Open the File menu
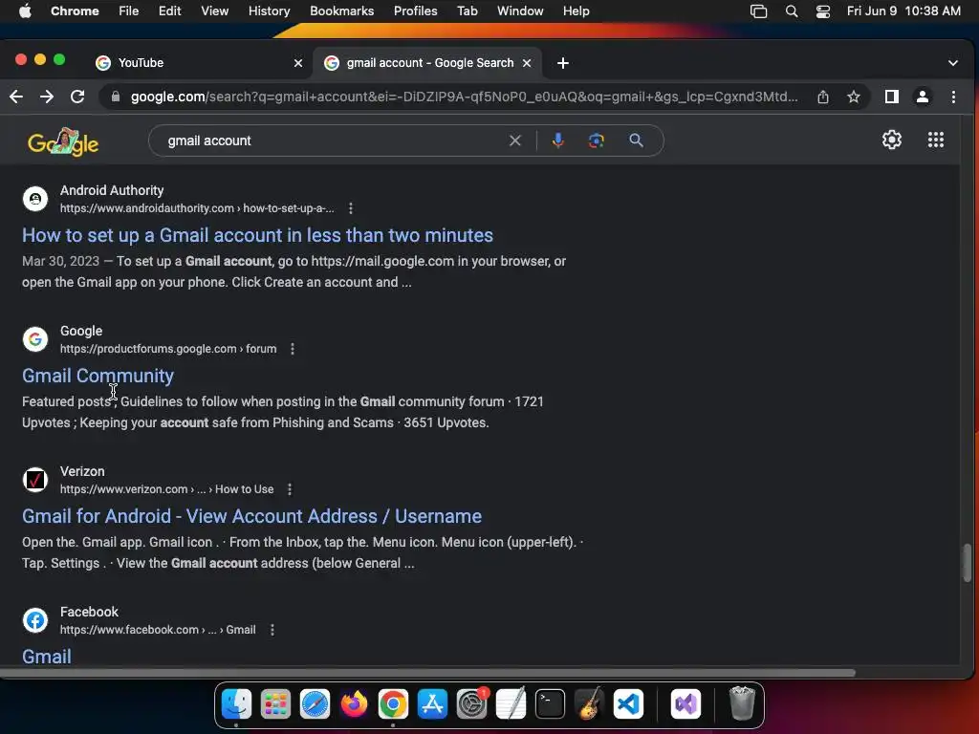 click(129, 11)
